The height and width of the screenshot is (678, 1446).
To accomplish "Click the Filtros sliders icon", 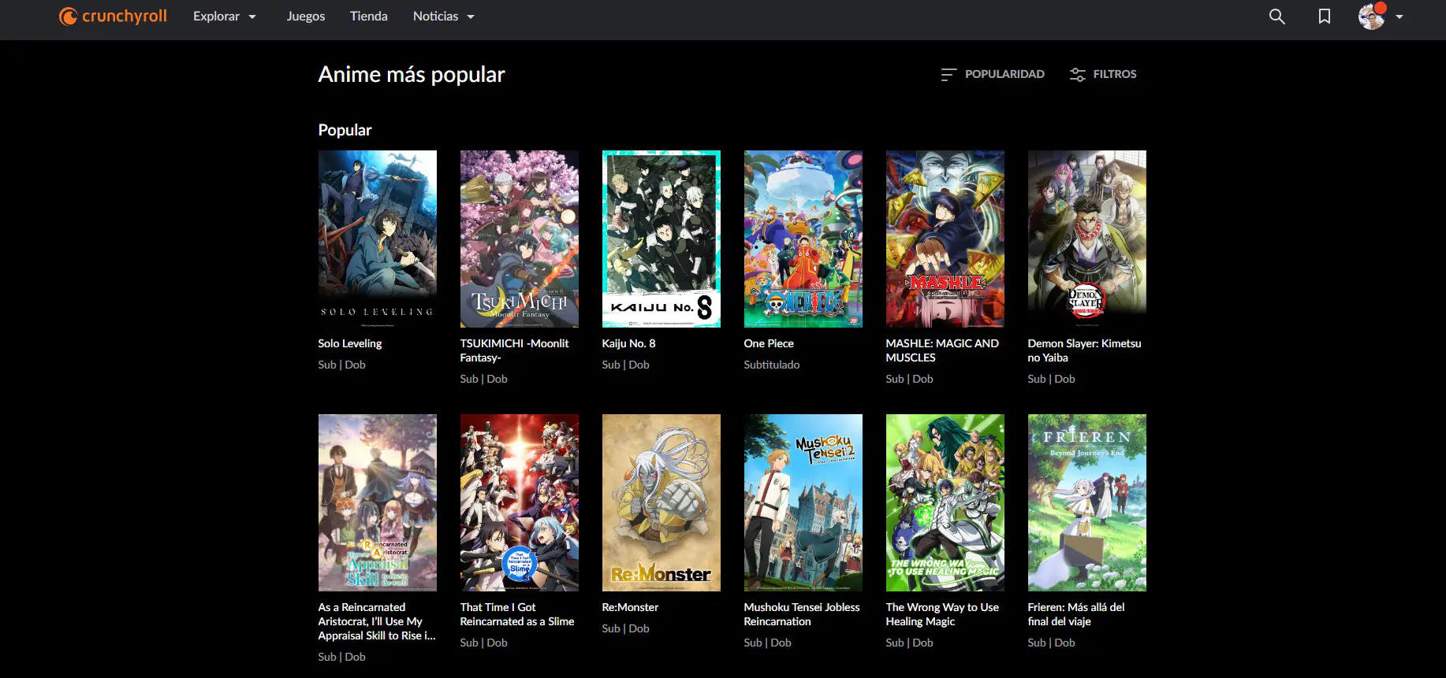I will pyautogui.click(x=1077, y=74).
